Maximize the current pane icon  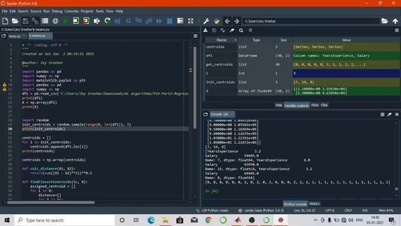click(x=180, y=21)
